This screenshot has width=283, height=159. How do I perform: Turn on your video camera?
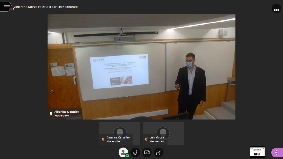pos(147,152)
